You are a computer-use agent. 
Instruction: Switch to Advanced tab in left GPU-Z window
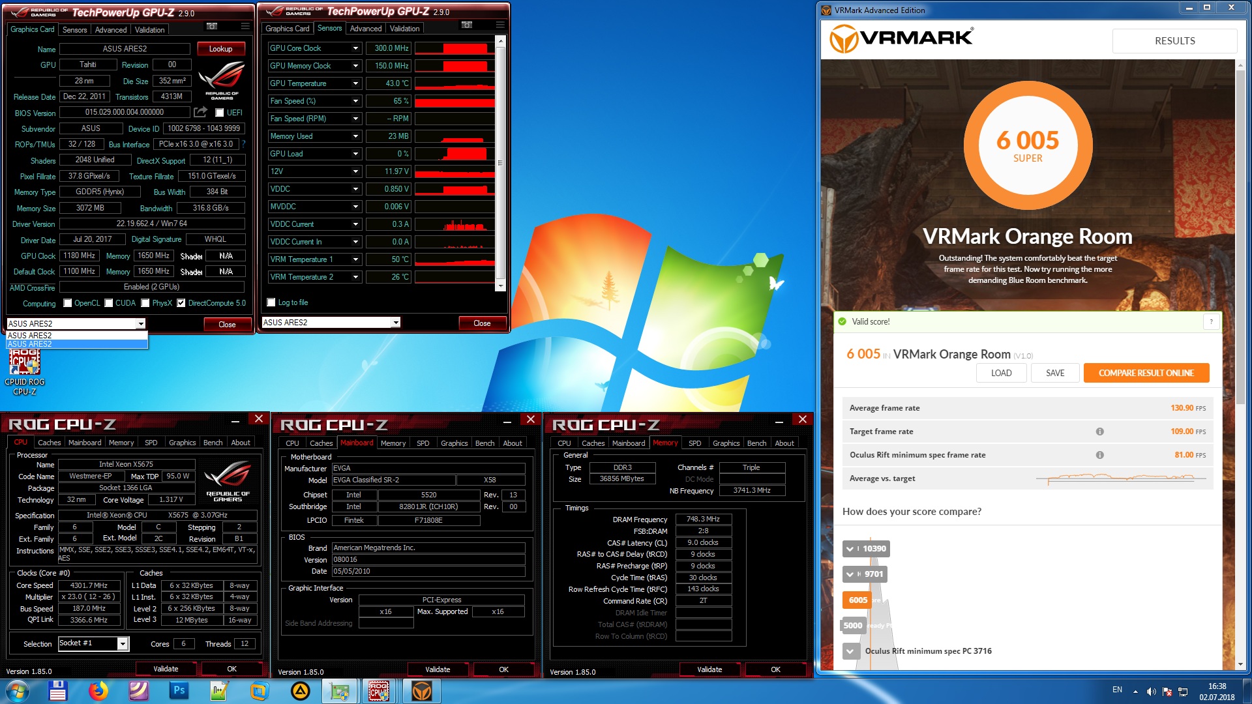(x=111, y=30)
